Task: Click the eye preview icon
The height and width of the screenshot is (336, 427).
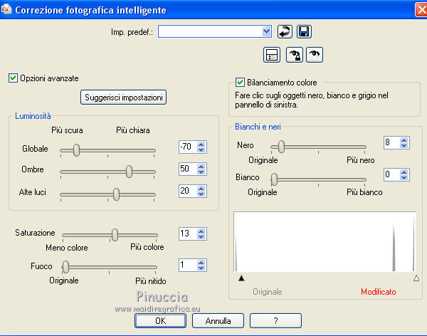Action: [314, 55]
